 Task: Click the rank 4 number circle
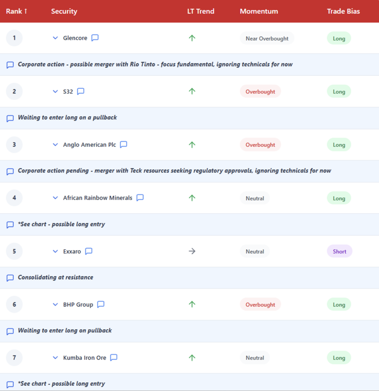(15, 198)
